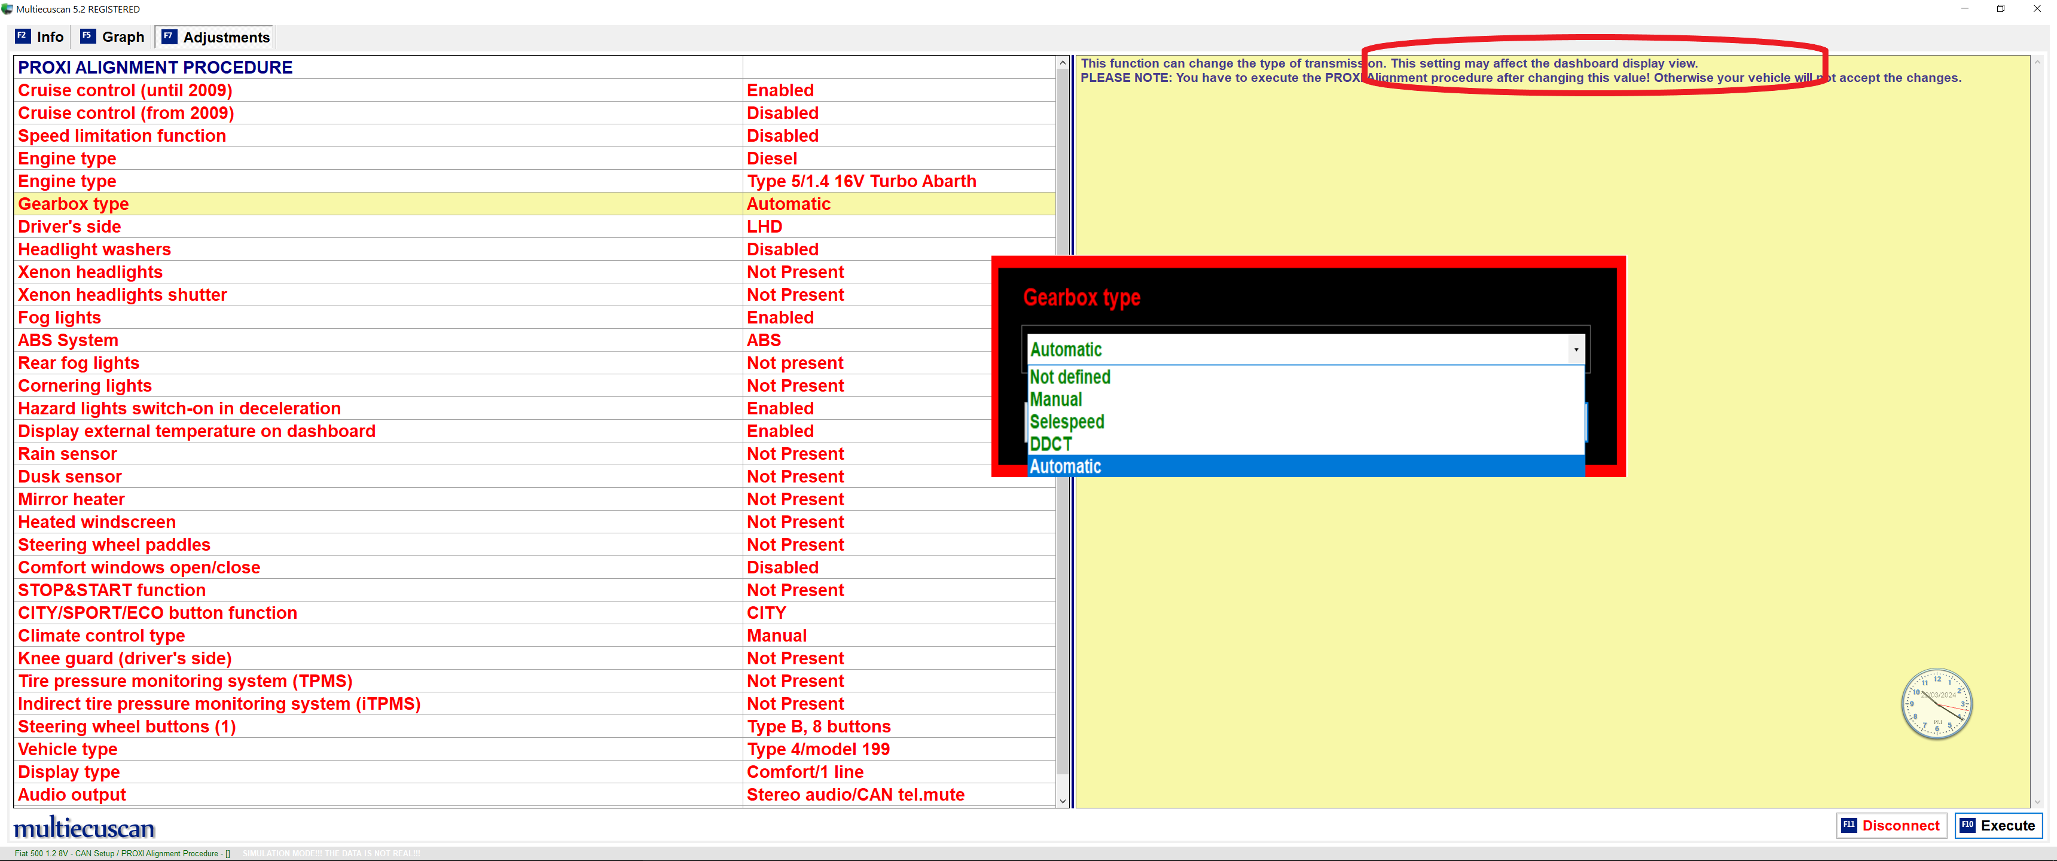Click the parameter list scrollbar thumb

(1062, 422)
